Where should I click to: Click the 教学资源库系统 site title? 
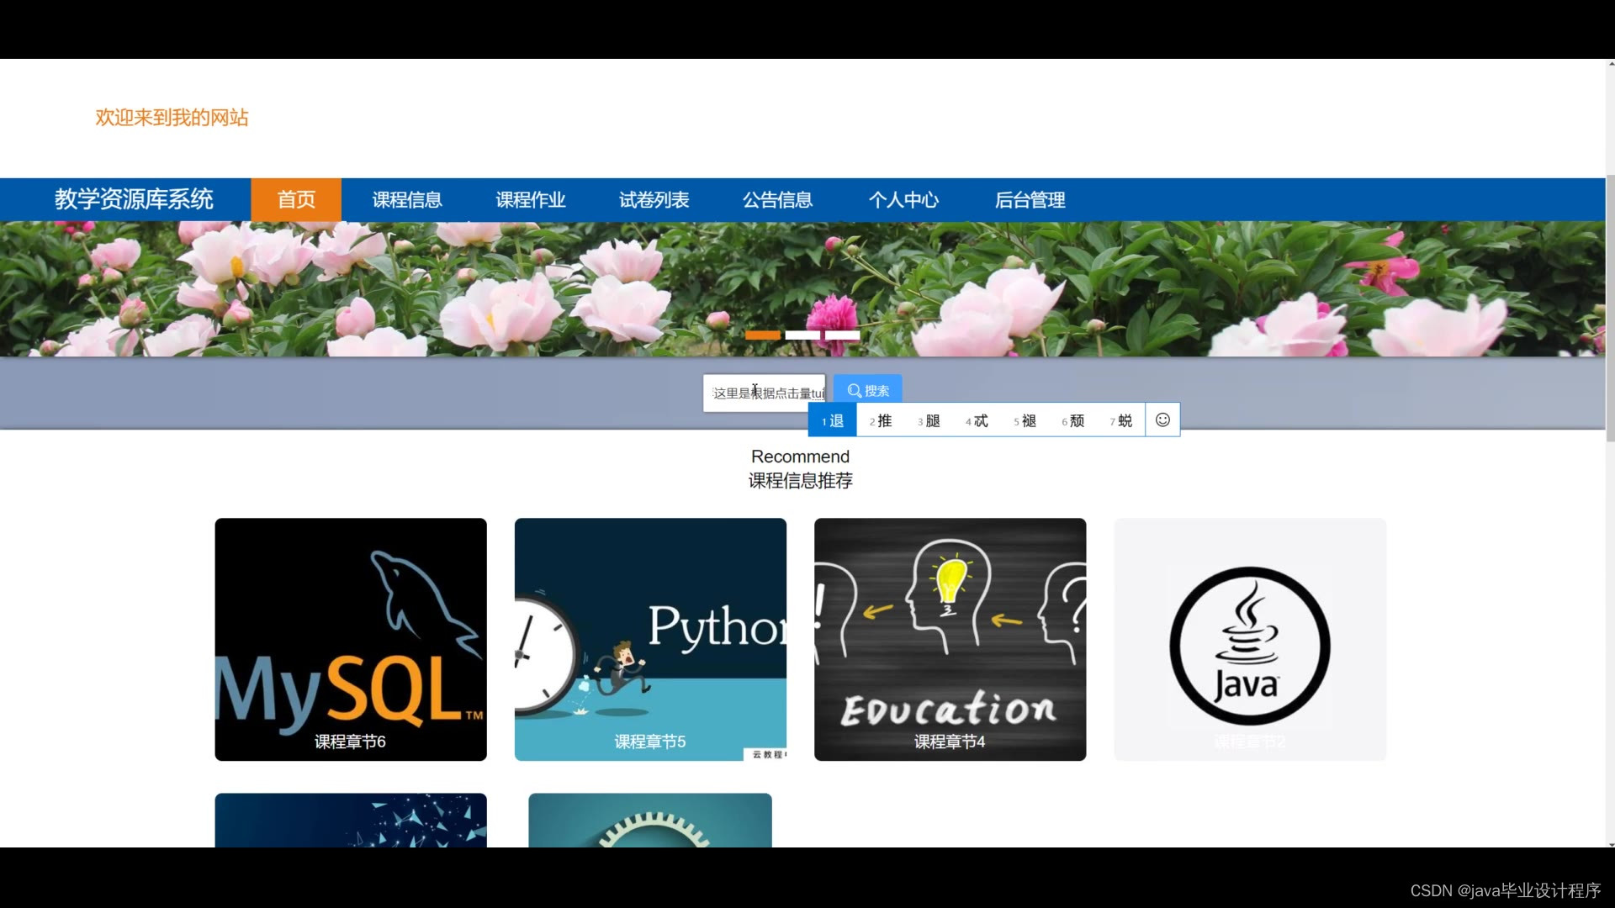[x=135, y=199]
